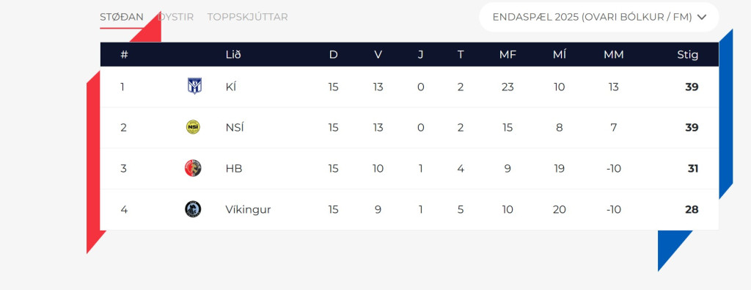Image resolution: width=751 pixels, height=290 pixels.
Task: Switch to the Dystir tab
Action: click(x=176, y=18)
